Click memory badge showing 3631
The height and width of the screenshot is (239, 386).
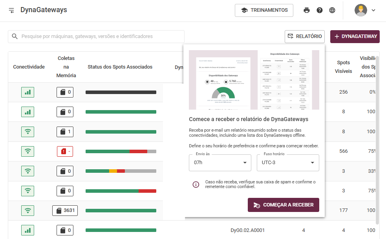tap(65, 210)
